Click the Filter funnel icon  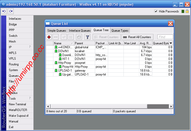(x=87, y=37)
